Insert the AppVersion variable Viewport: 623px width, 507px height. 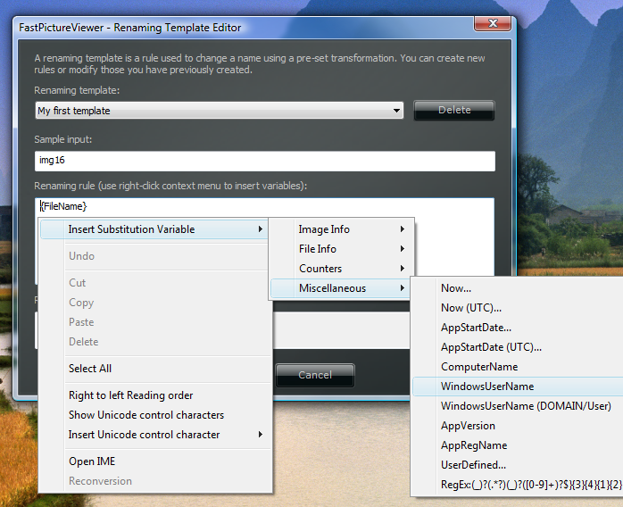click(518, 426)
